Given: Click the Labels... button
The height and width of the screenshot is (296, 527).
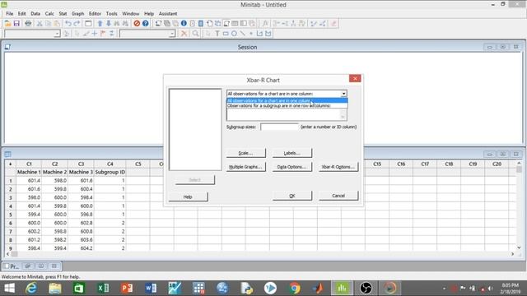Looking at the screenshot, I should 292,153.
